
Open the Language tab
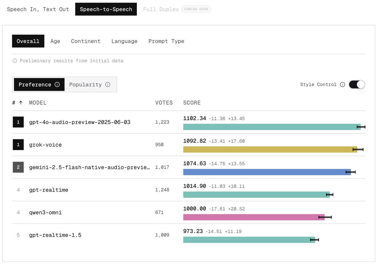tap(124, 41)
